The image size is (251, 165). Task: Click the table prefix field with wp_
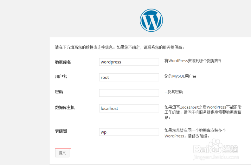click(x=129, y=132)
